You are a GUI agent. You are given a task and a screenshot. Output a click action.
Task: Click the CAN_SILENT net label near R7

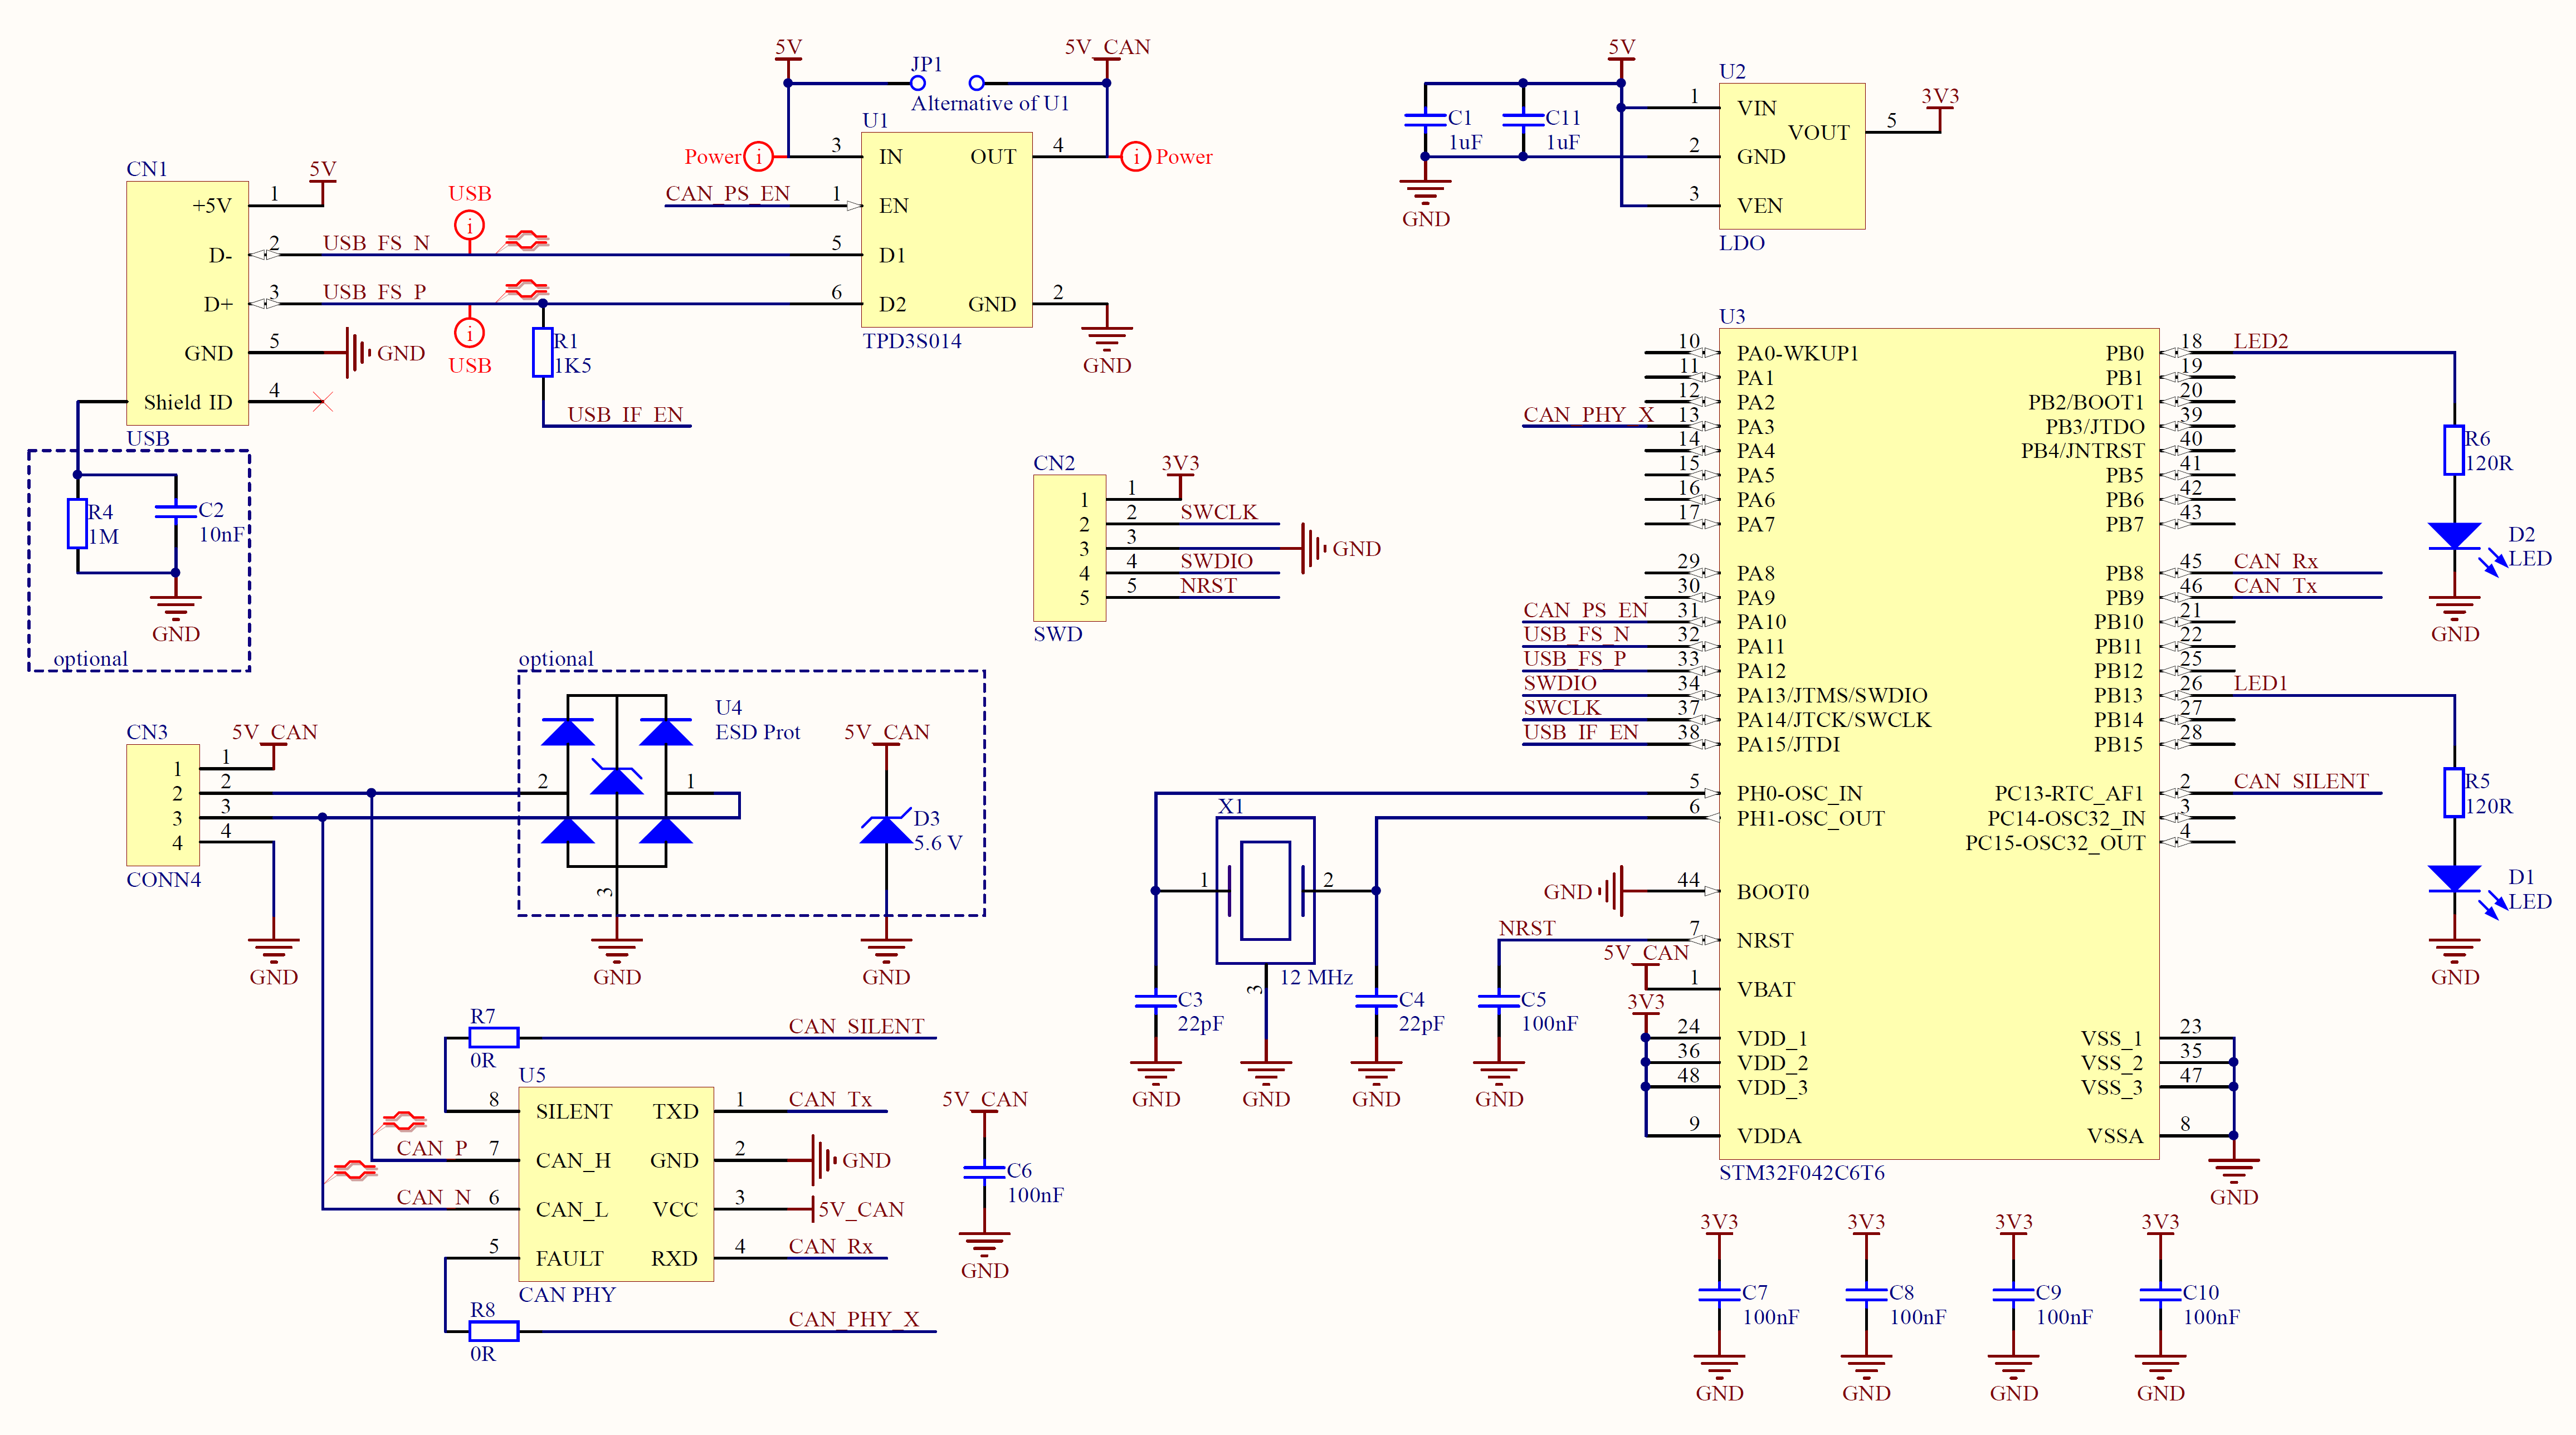856,1027
